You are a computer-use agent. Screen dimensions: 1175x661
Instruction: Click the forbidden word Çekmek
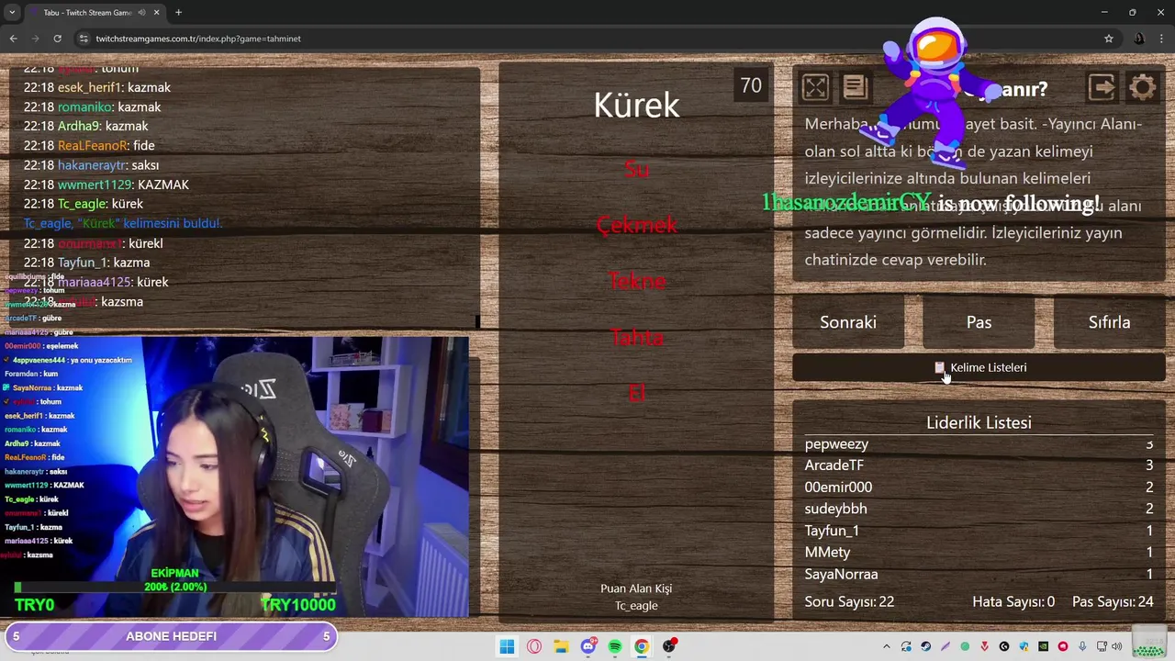tap(636, 225)
